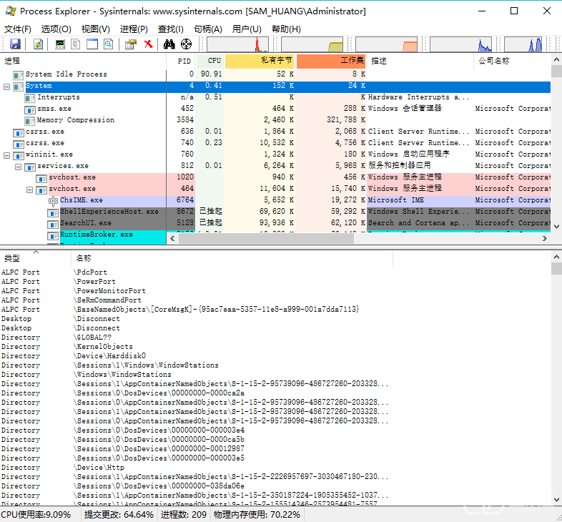562x522 pixels.
Task: Click the ShellExperienceHost.exe process icon
Action: point(53,212)
